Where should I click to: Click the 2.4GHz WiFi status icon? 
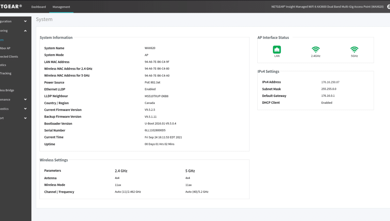(x=316, y=49)
